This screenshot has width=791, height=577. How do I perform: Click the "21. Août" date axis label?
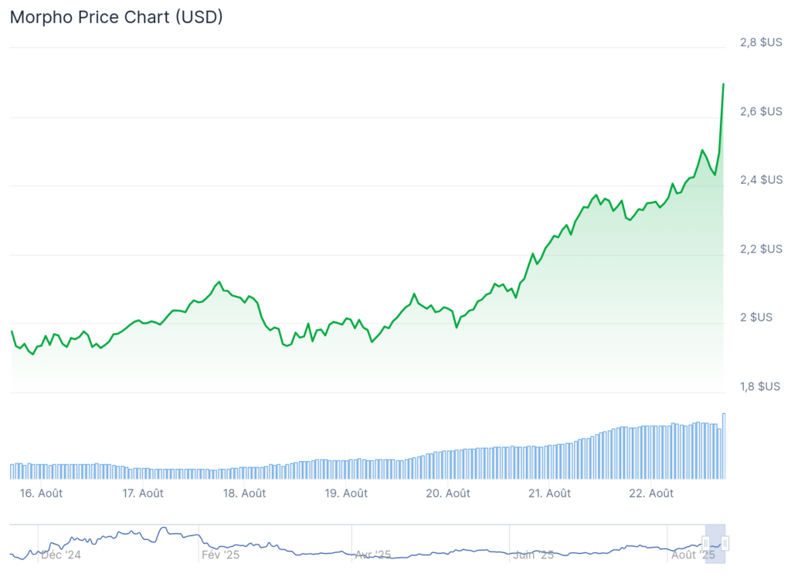click(x=549, y=494)
